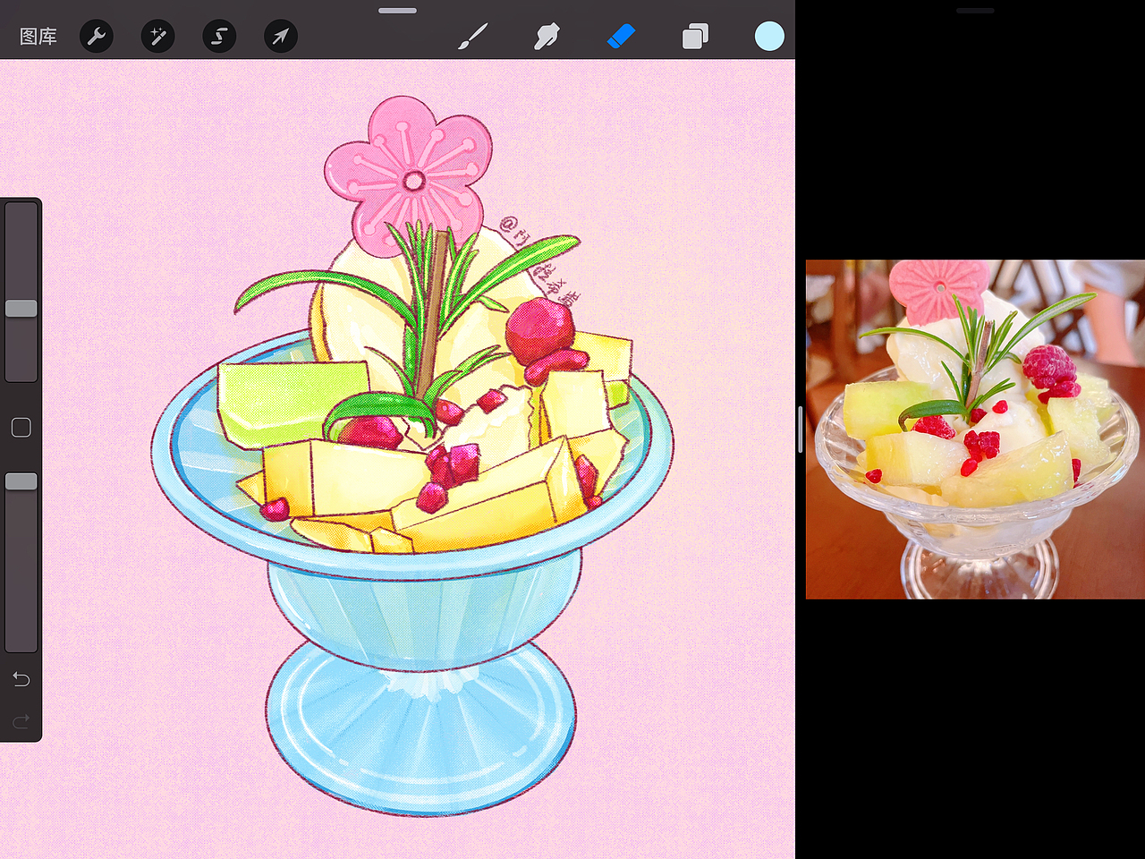This screenshot has width=1145, height=859.
Task: Undo the last brush stroke
Action: (21, 678)
